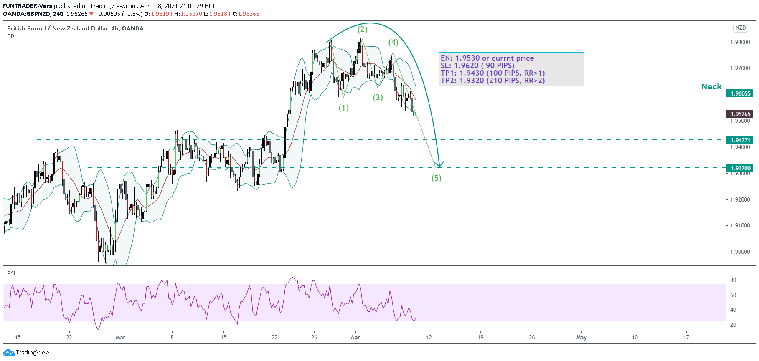The width and height of the screenshot is (759, 361).
Task: Click wave label (3) on the chart
Action: pyautogui.click(x=378, y=97)
